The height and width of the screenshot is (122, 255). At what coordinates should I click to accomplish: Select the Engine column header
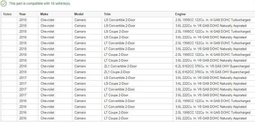180,14
